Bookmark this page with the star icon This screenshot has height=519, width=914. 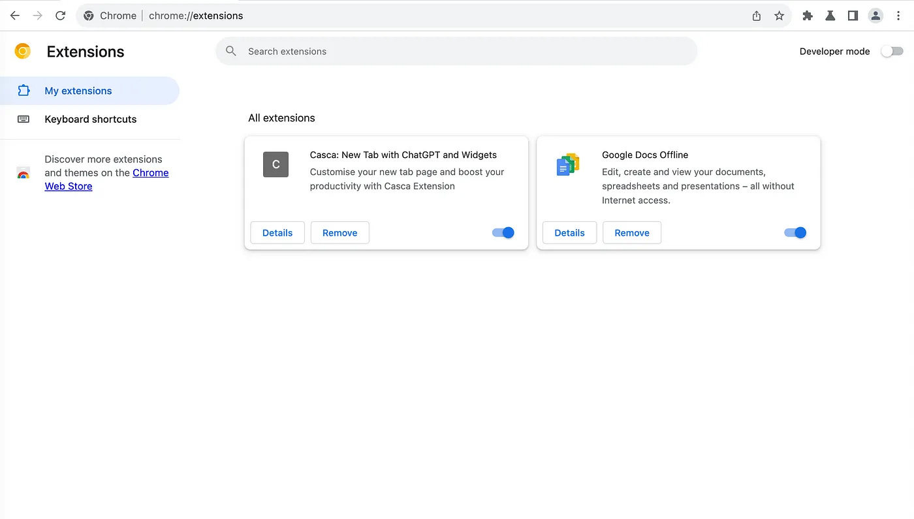point(779,16)
